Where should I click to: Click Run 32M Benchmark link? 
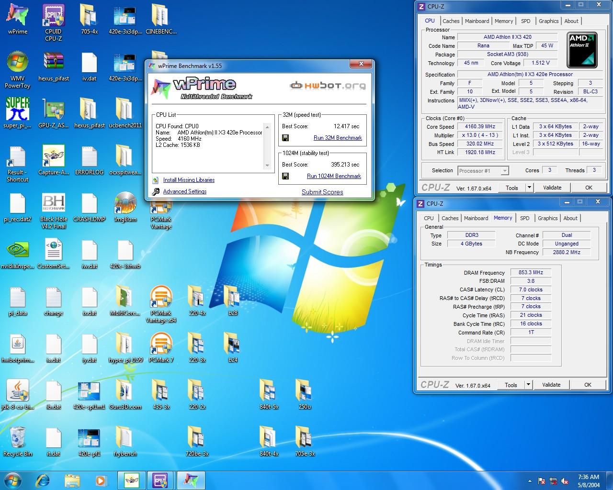pos(338,138)
